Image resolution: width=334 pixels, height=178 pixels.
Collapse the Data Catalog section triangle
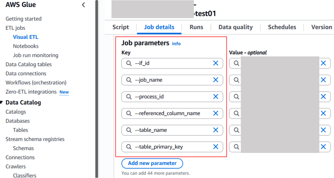pyautogui.click(x=2, y=102)
